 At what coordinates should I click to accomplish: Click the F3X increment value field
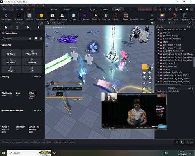[x=60, y=94]
